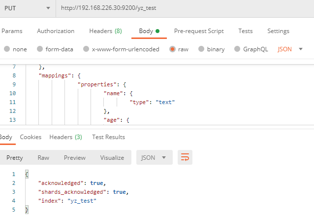Image resolution: width=314 pixels, height=217 pixels.
Task: Expand the request body JSON format dropdown
Action: pos(290,49)
